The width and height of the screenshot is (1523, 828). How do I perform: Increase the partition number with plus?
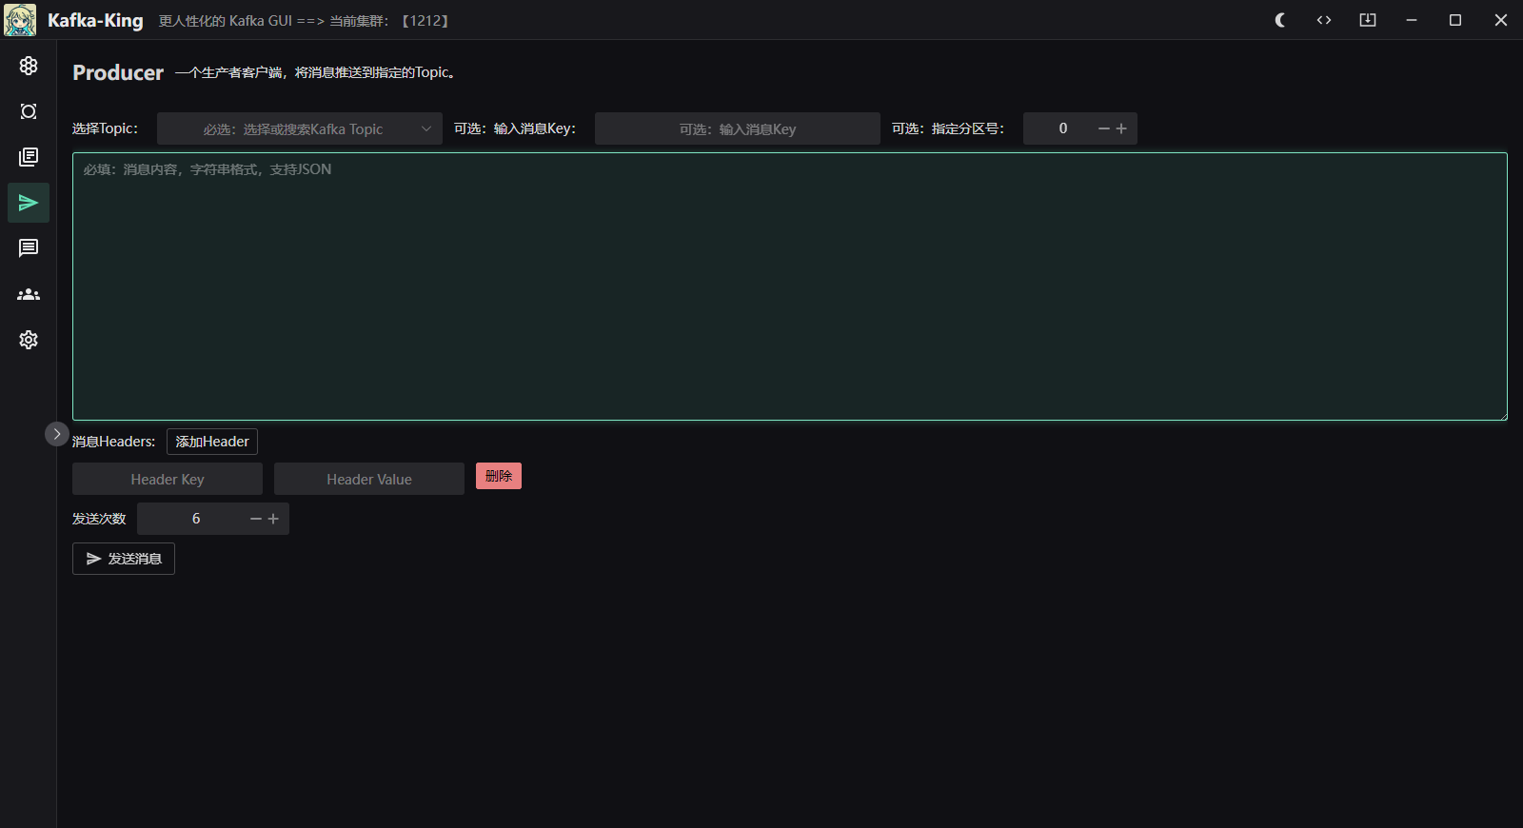[1121, 128]
